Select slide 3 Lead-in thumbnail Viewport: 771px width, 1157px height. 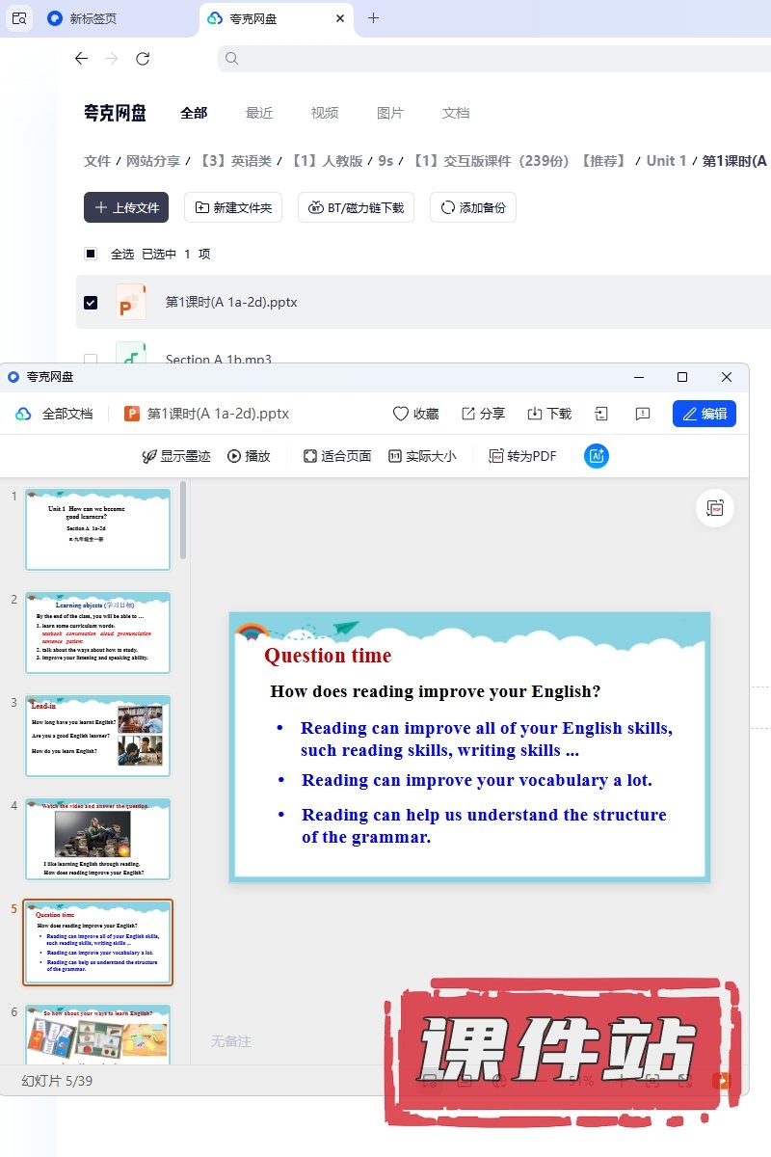point(97,736)
